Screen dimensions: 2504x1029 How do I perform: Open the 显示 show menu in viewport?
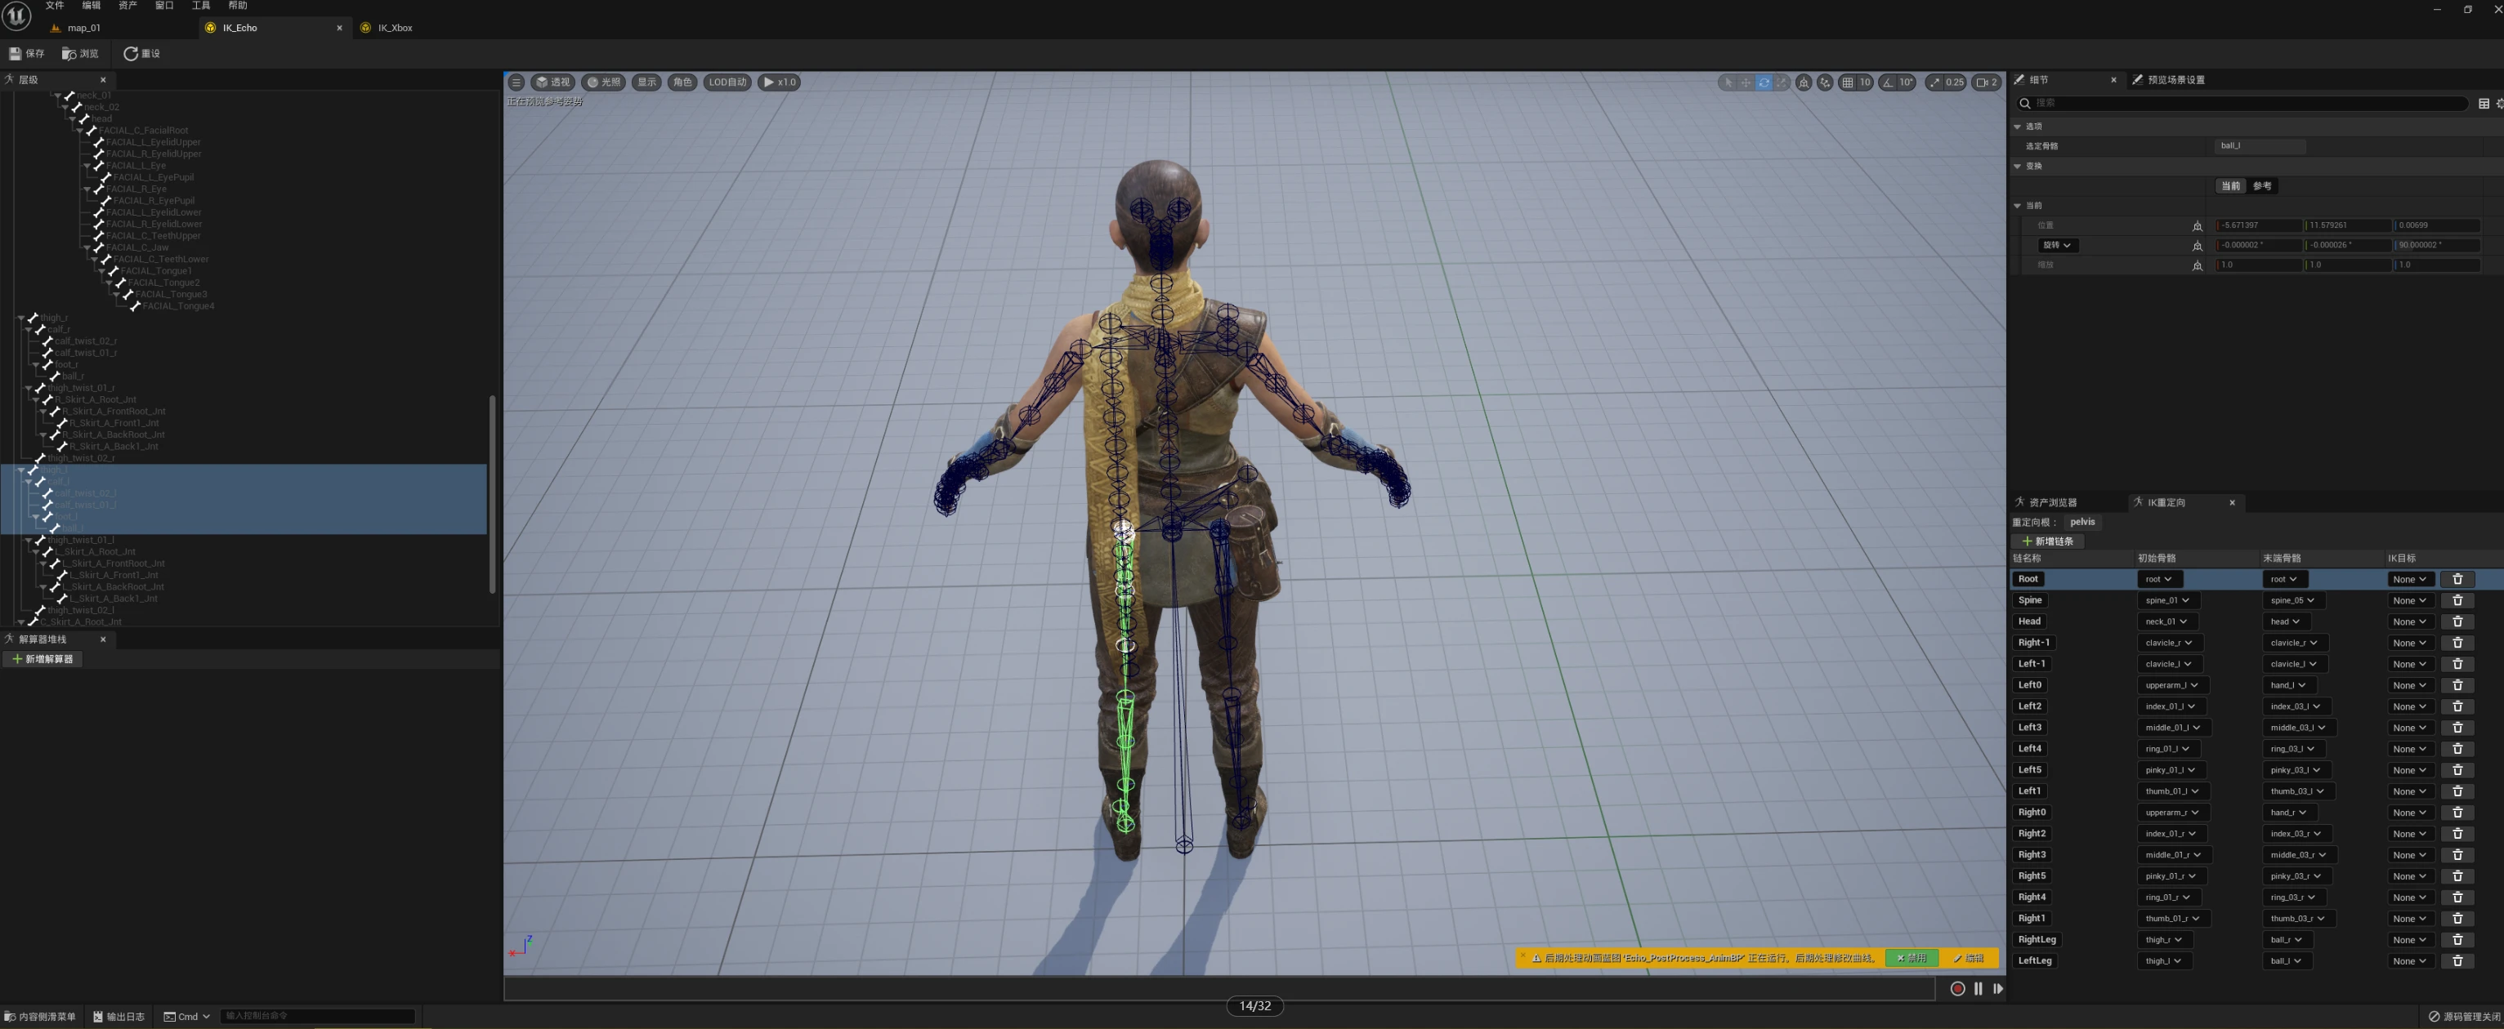pos(646,82)
